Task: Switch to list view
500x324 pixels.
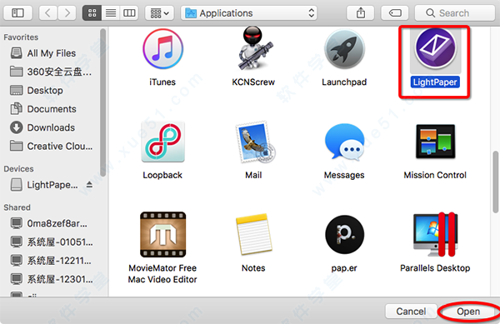Action: coord(111,13)
